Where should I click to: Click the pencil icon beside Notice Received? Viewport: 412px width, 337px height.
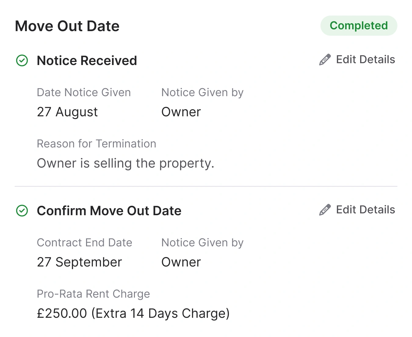pyautogui.click(x=325, y=59)
